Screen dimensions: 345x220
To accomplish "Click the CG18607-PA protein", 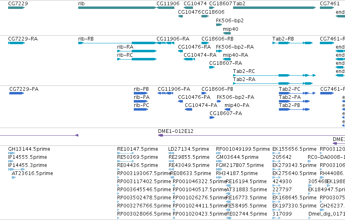I will (212, 118).
